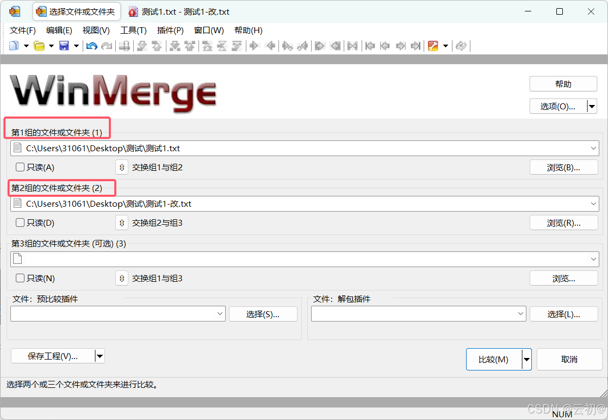Click the Save floppy disk toolbar icon
608x420 pixels.
pyautogui.click(x=64, y=46)
